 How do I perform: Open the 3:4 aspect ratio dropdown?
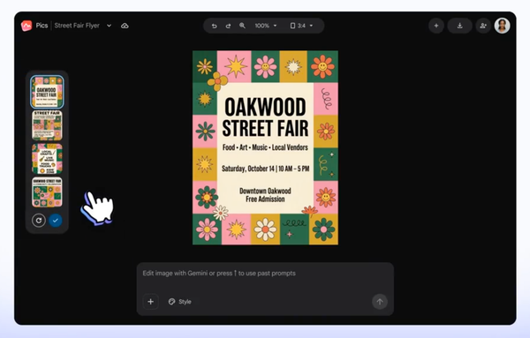pyautogui.click(x=301, y=26)
